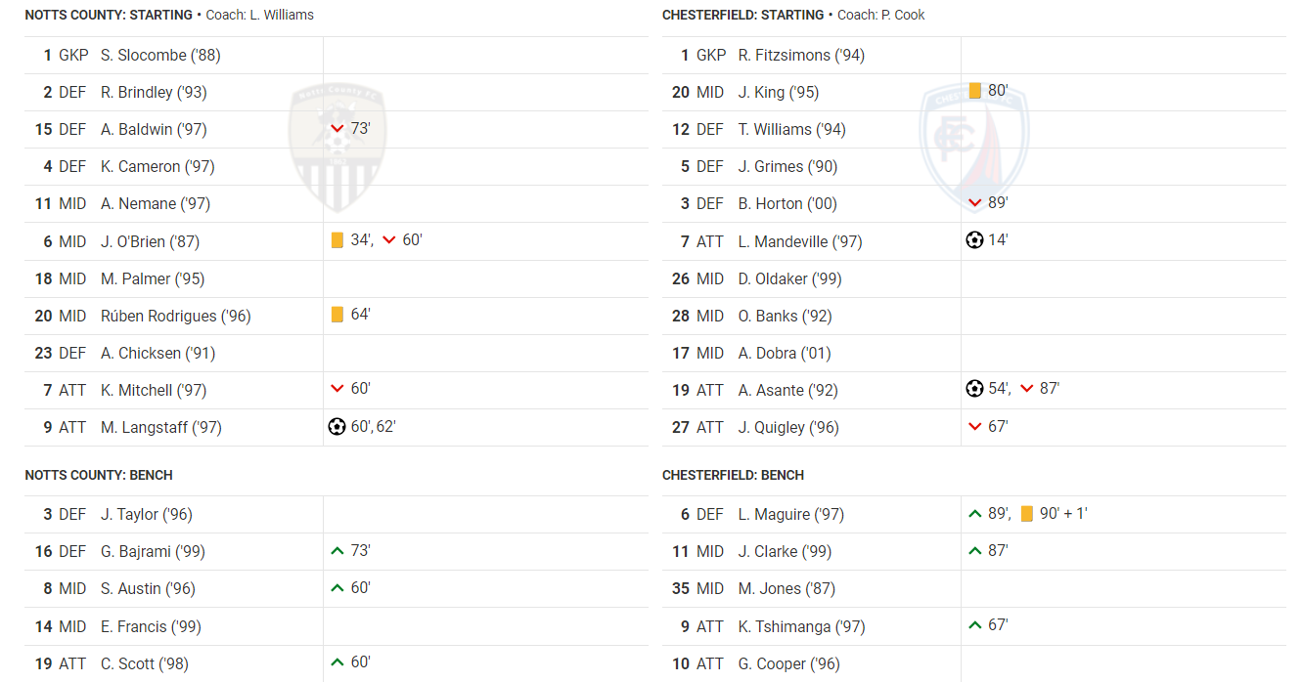
Task: Click G. Bajrami's green substituted-on arrow
Action: point(337,550)
